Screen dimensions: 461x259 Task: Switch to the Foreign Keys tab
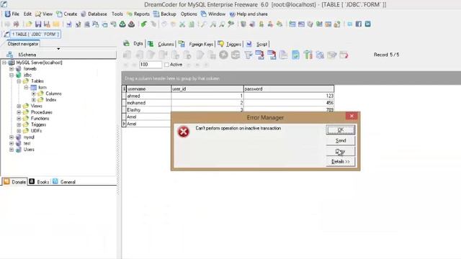pyautogui.click(x=196, y=44)
